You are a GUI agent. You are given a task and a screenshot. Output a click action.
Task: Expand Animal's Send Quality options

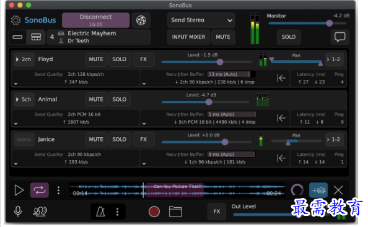(15, 124)
